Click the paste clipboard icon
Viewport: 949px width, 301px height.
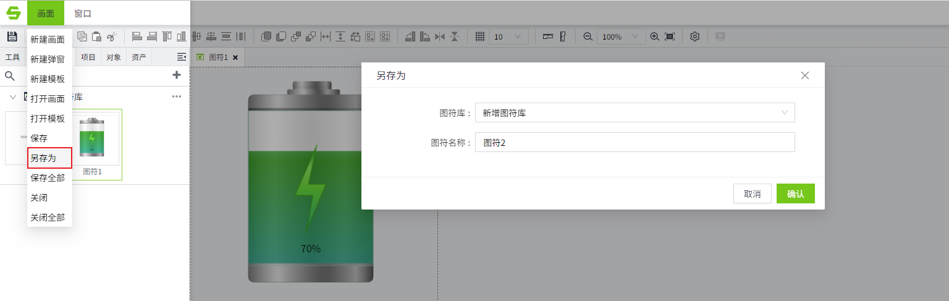[x=96, y=36]
